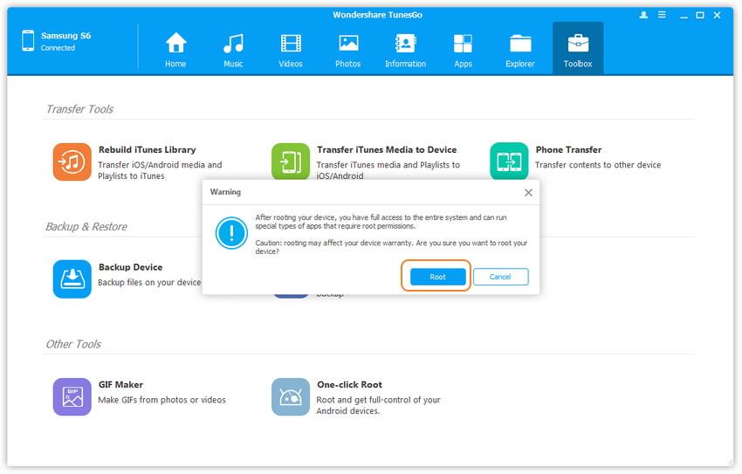Viewport: 742px width, 474px height.
Task: Click the Rebuild iTunes Library icon
Action: (72, 161)
